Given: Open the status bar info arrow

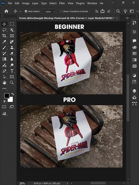Looking at the screenshot, I should click(x=67, y=183).
